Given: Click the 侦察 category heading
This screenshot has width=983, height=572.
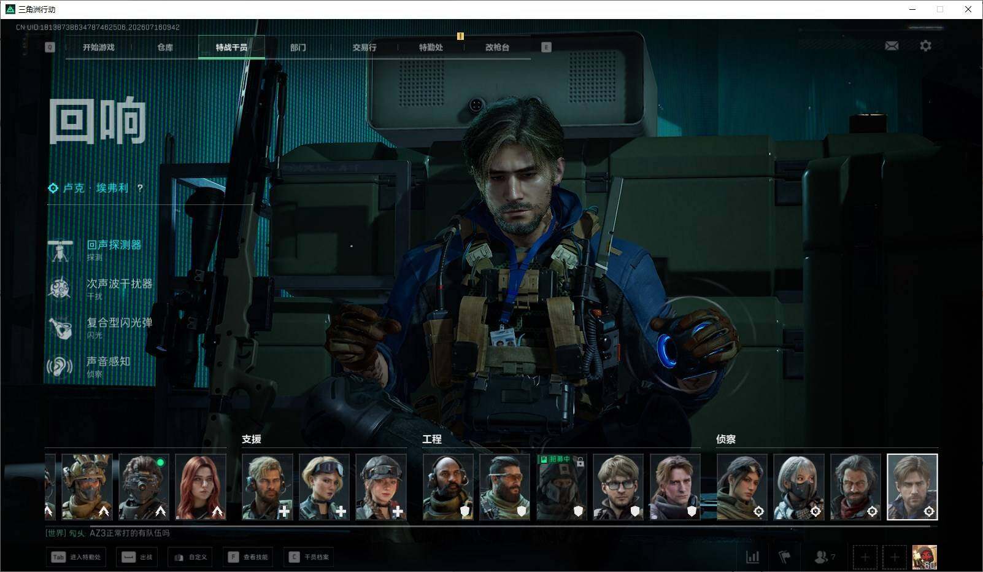Looking at the screenshot, I should (x=726, y=439).
